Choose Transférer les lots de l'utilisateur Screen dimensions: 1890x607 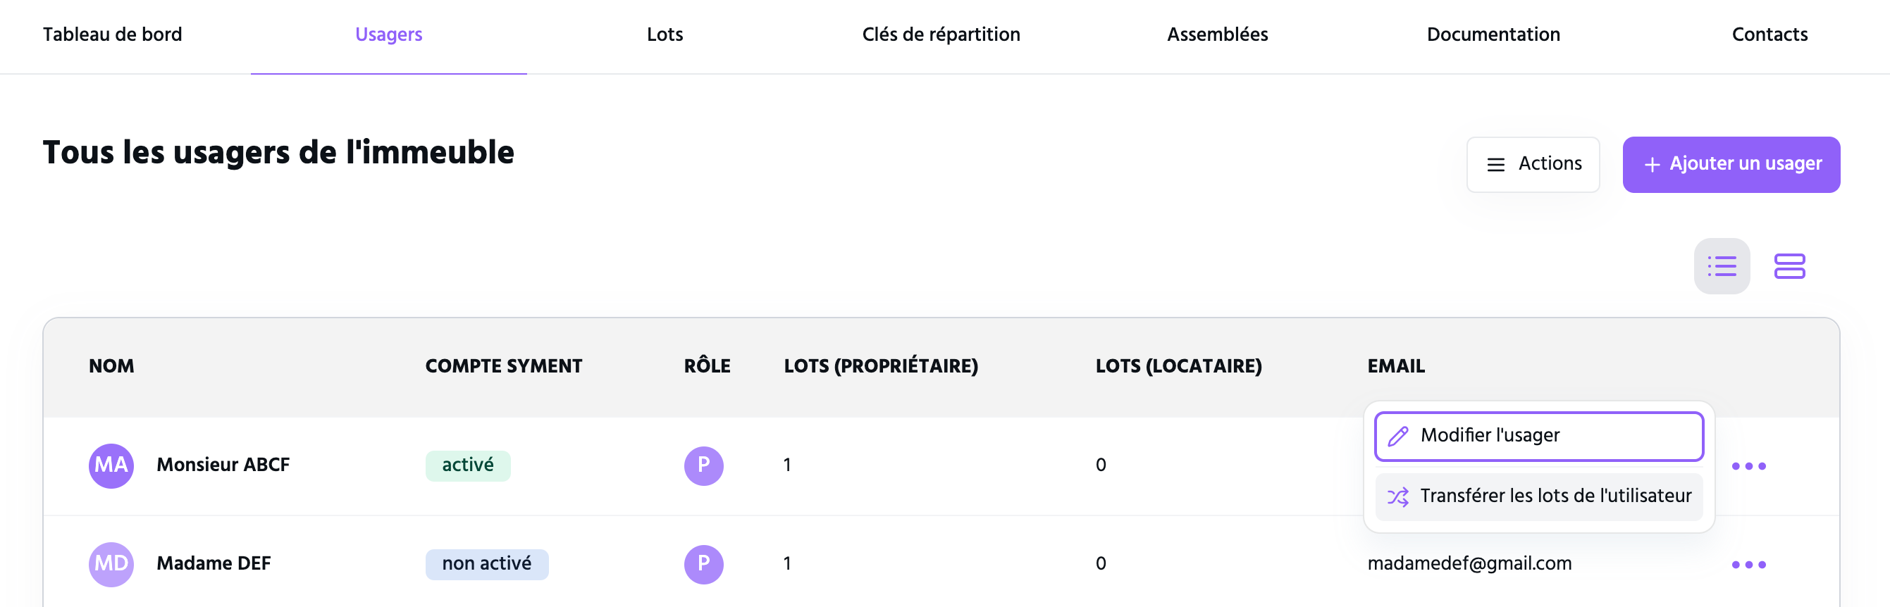(x=1538, y=497)
